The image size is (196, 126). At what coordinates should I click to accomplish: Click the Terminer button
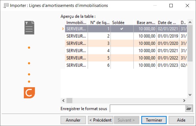[x=154, y=120]
